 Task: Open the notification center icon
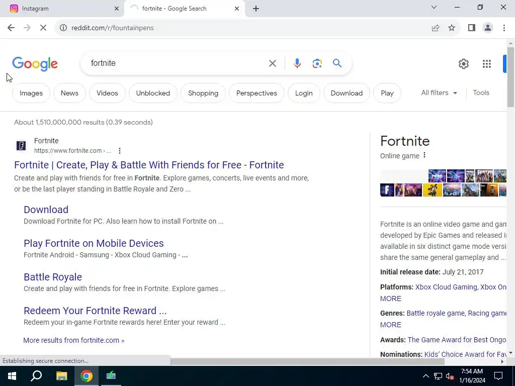click(x=498, y=376)
